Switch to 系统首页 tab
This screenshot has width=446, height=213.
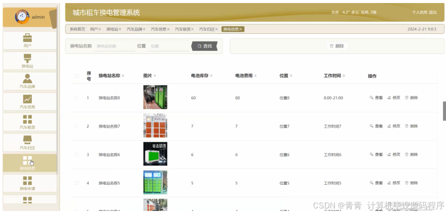tap(77, 29)
